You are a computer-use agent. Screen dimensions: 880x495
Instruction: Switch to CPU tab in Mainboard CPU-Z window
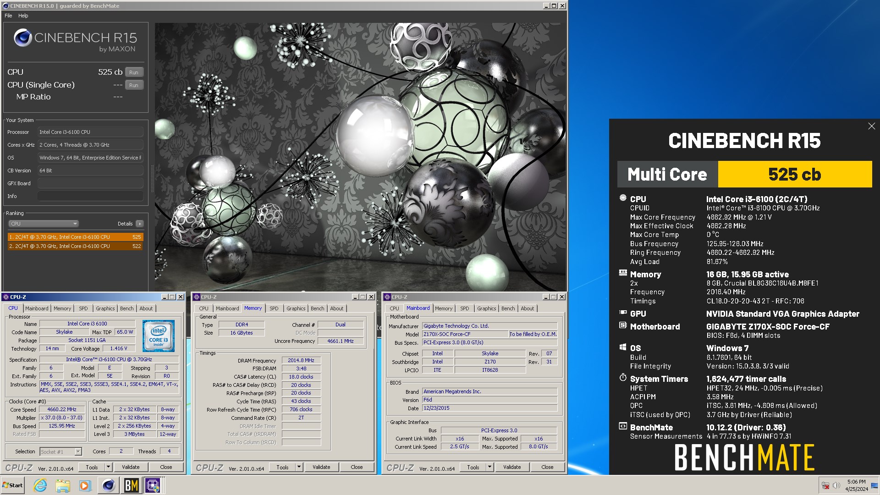395,308
